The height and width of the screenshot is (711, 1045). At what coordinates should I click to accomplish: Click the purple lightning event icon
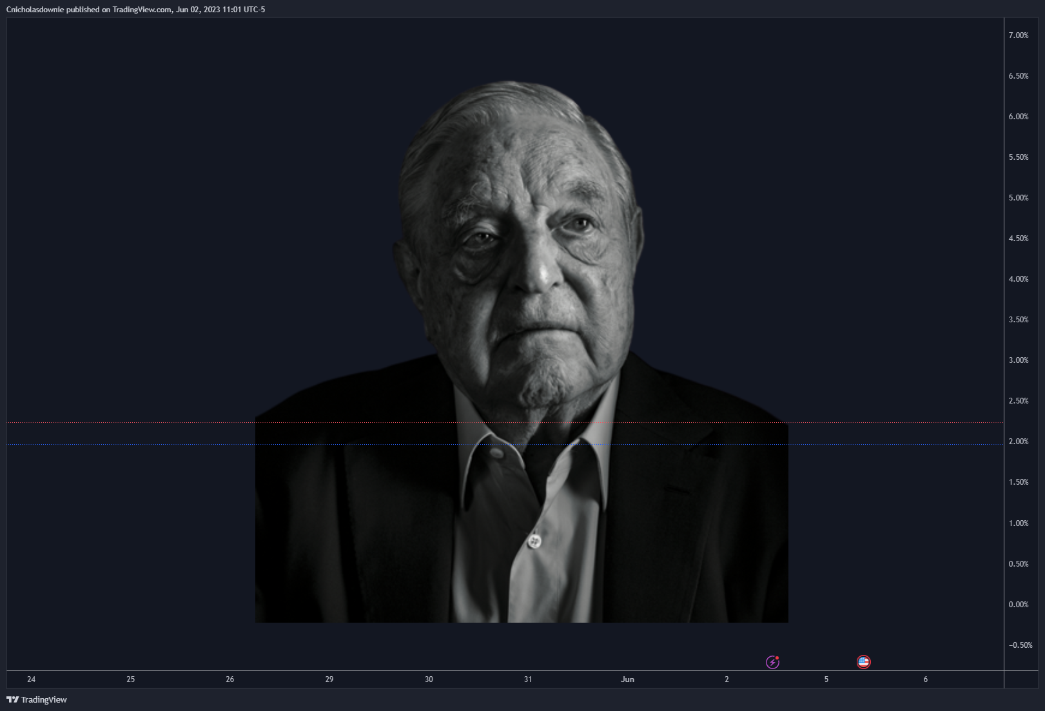(772, 662)
